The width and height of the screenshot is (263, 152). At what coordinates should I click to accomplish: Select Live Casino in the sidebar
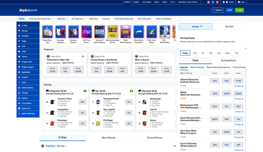(x=28, y=103)
